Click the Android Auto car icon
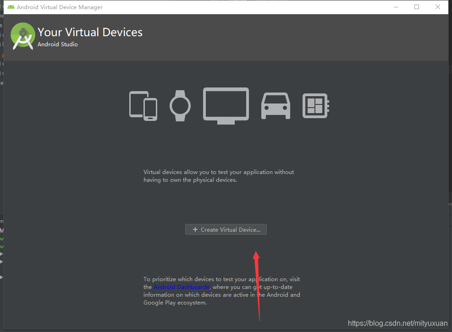The height and width of the screenshot is (332, 452). [x=276, y=106]
